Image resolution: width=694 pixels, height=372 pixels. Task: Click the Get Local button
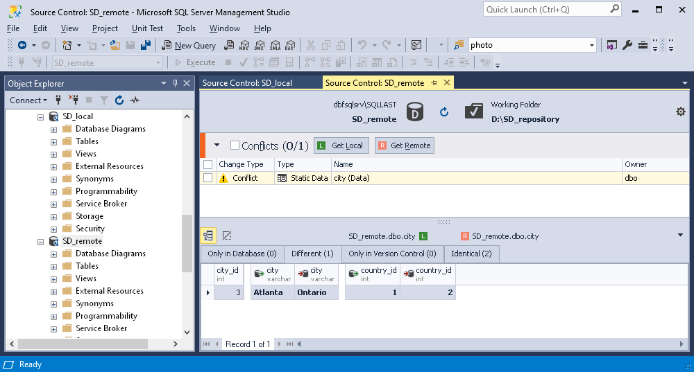(x=341, y=145)
